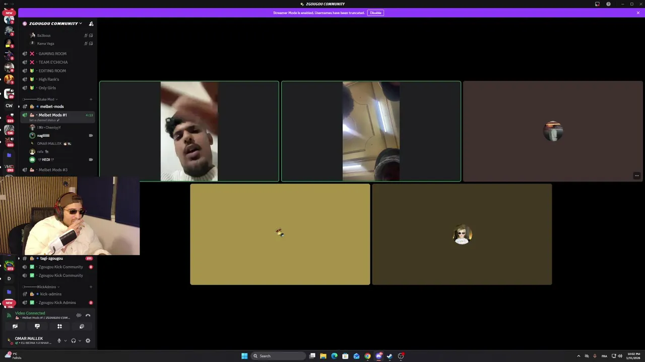
Task: Dismiss the Streamer Mode banner
Action: pos(638,13)
